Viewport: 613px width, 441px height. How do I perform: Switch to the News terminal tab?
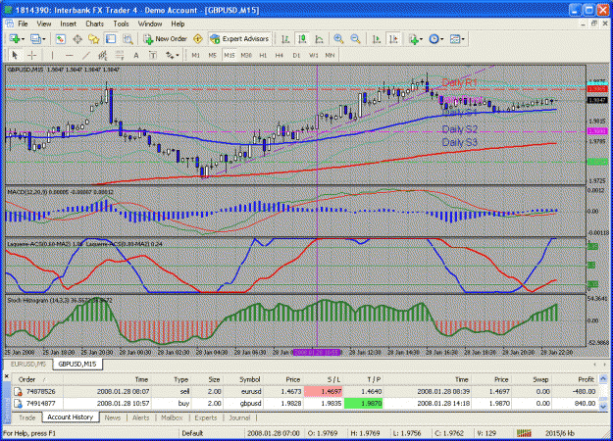[x=112, y=417]
